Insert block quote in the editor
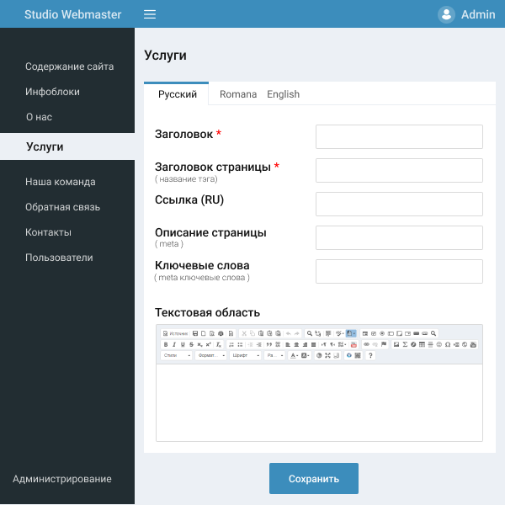The height and width of the screenshot is (505, 505). coord(268,344)
